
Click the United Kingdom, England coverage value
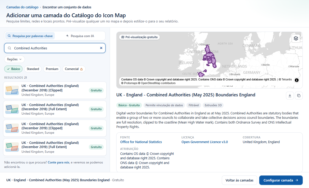[x=261, y=142]
